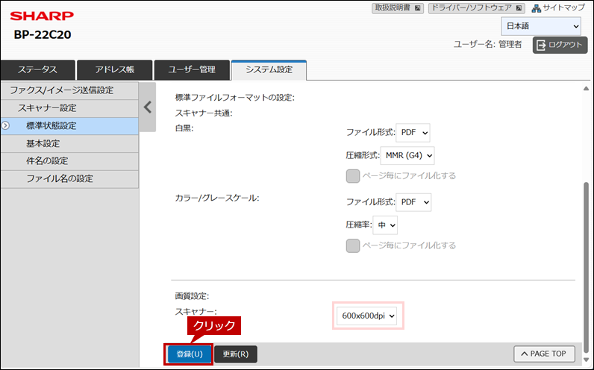
Task: Enable ページ毎にファイル化する under カラー/グレースケール
Action: 353,245
